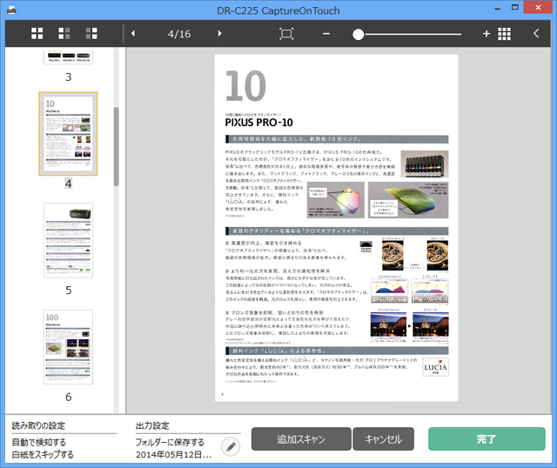Zoom out with the minus icon

pyautogui.click(x=326, y=34)
